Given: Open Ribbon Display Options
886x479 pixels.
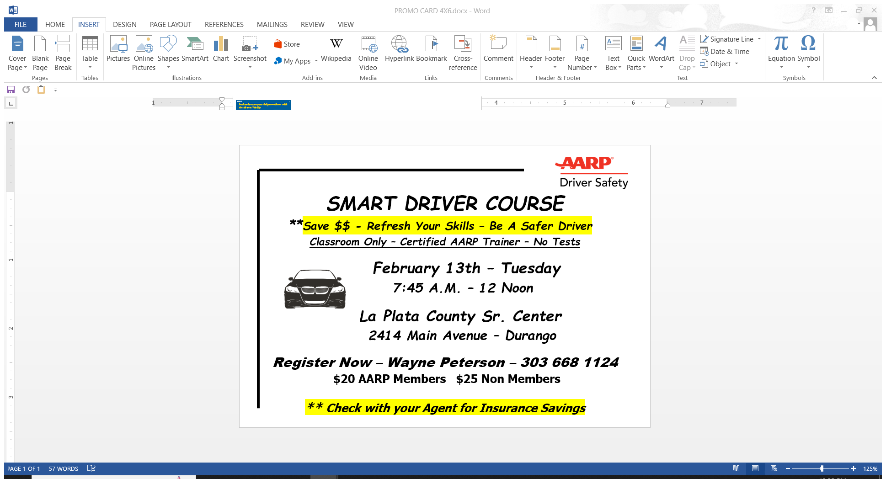Looking at the screenshot, I should [829, 10].
